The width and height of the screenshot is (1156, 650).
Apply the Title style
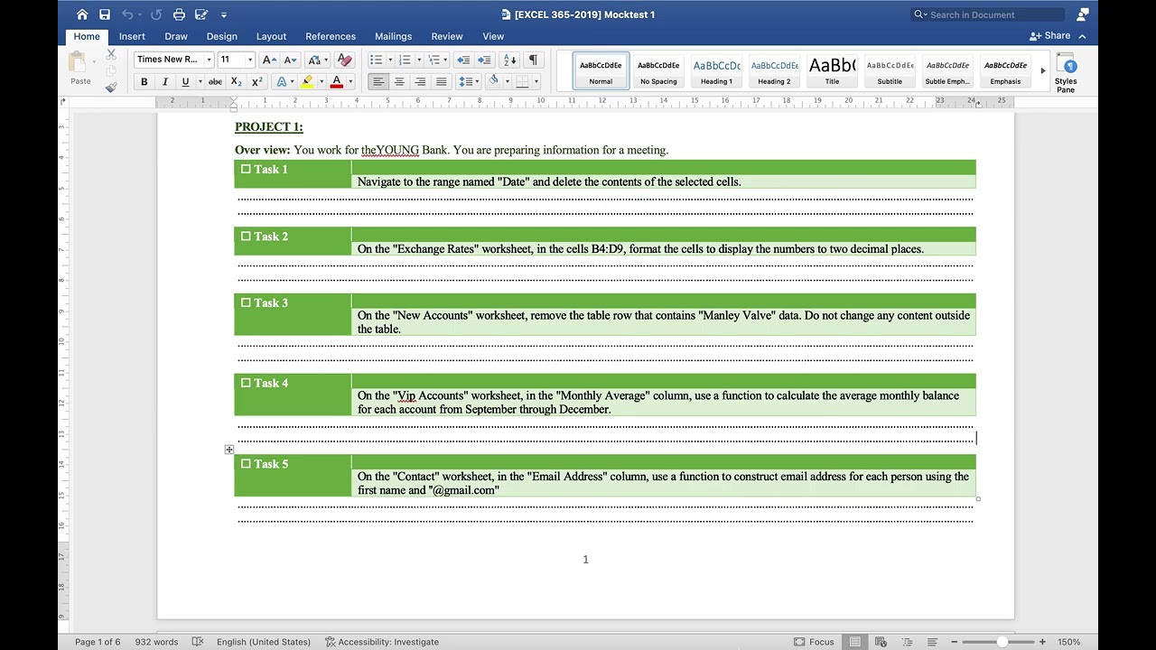832,70
